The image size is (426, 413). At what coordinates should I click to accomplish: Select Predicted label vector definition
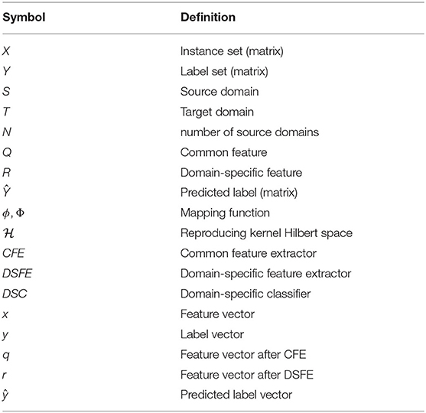tap(236, 395)
